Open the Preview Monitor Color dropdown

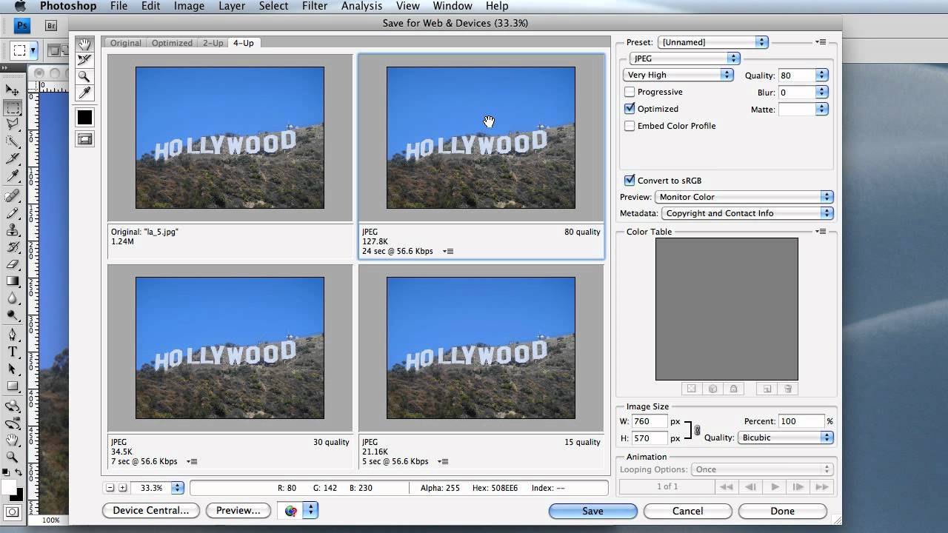tap(744, 197)
